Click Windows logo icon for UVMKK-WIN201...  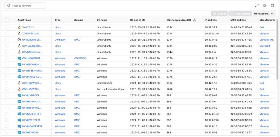[x=19, y=102]
